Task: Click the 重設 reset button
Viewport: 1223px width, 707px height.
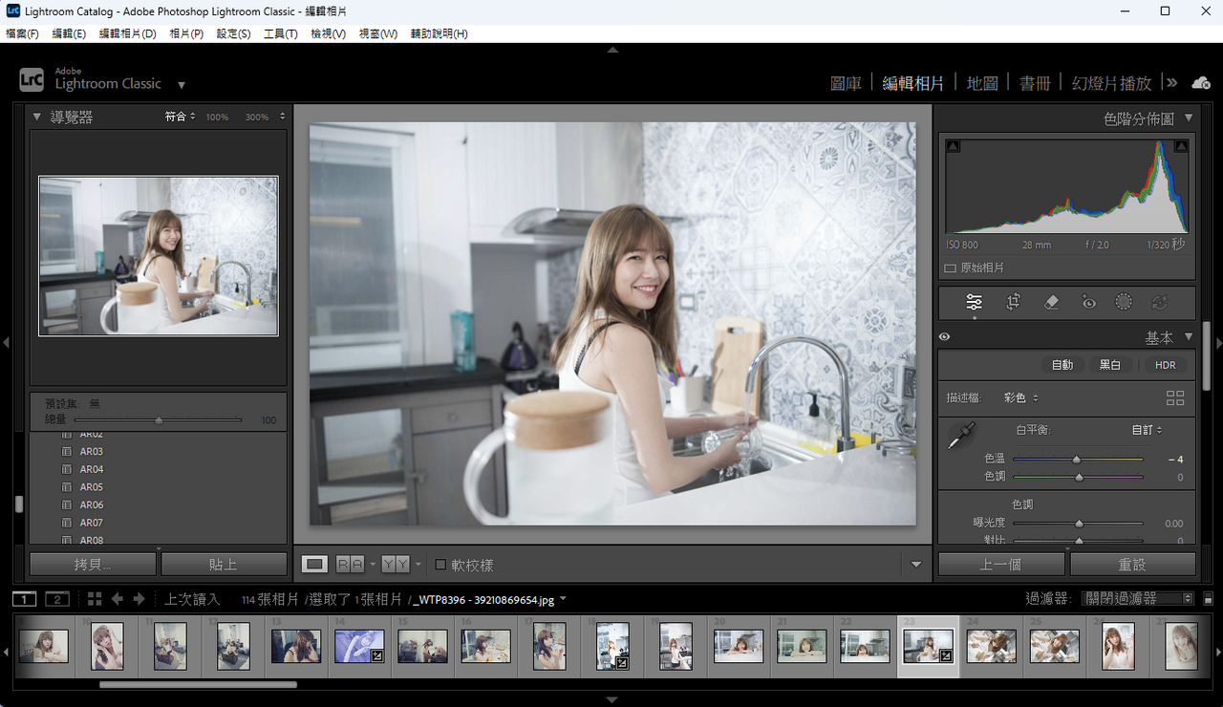Action: (1132, 565)
